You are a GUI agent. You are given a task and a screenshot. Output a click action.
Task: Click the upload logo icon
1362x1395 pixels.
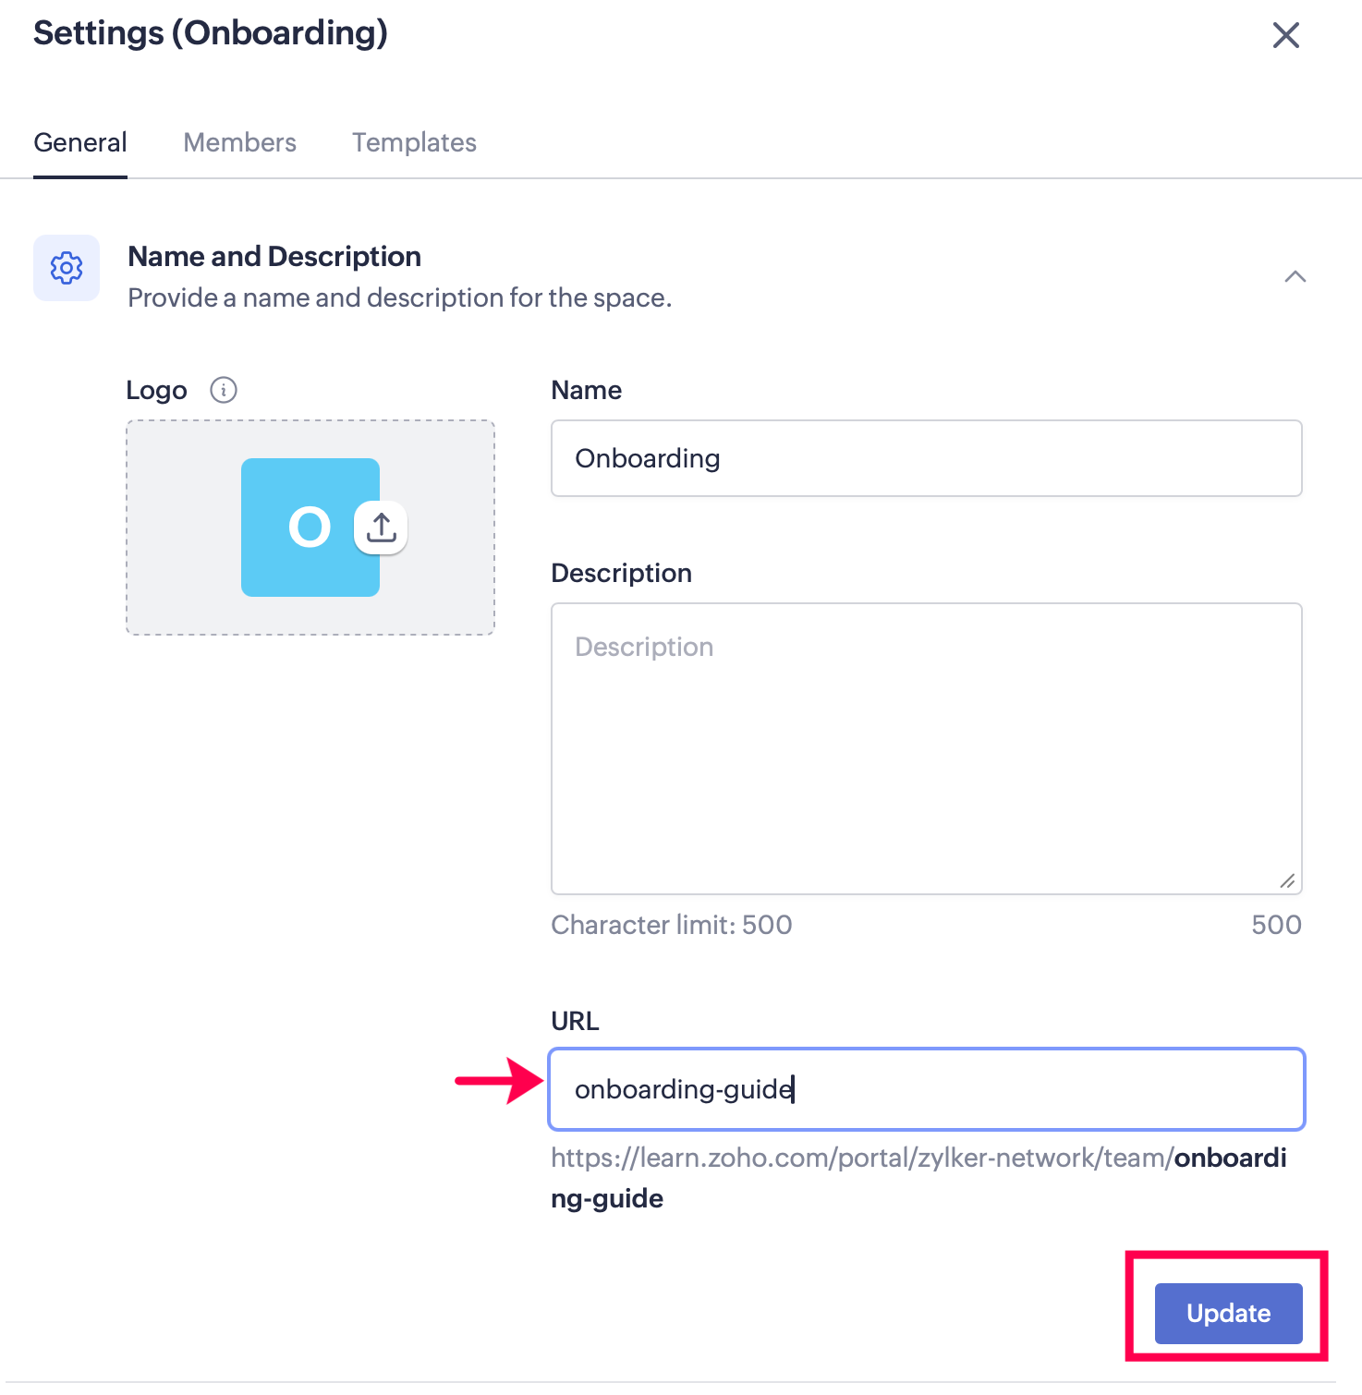click(381, 528)
